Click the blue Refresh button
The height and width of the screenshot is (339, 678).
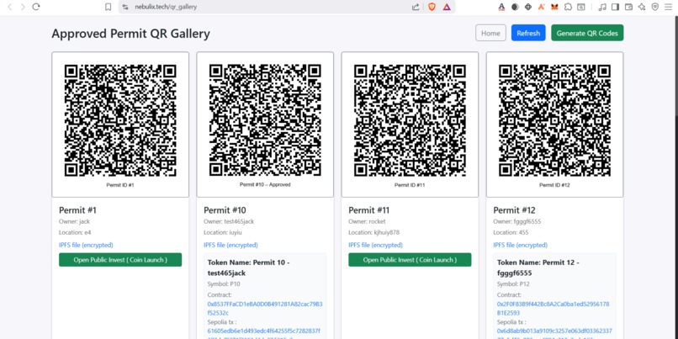click(x=528, y=33)
